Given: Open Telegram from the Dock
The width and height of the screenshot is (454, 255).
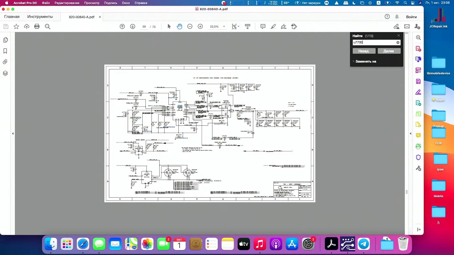Looking at the screenshot, I should (x=364, y=244).
